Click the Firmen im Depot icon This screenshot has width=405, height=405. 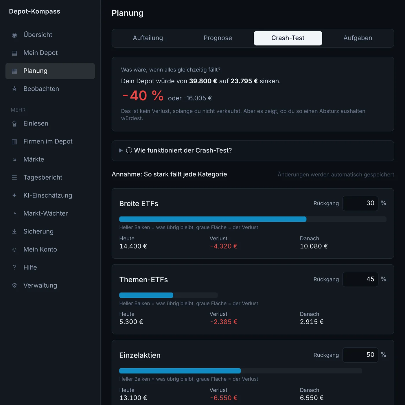[x=14, y=141]
